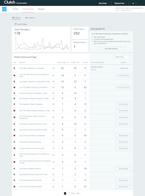Viewport: 145px width, 196px height.
Task: Open external link icon for Top 100 Video Production Companies in India row
Action: coord(53,75)
